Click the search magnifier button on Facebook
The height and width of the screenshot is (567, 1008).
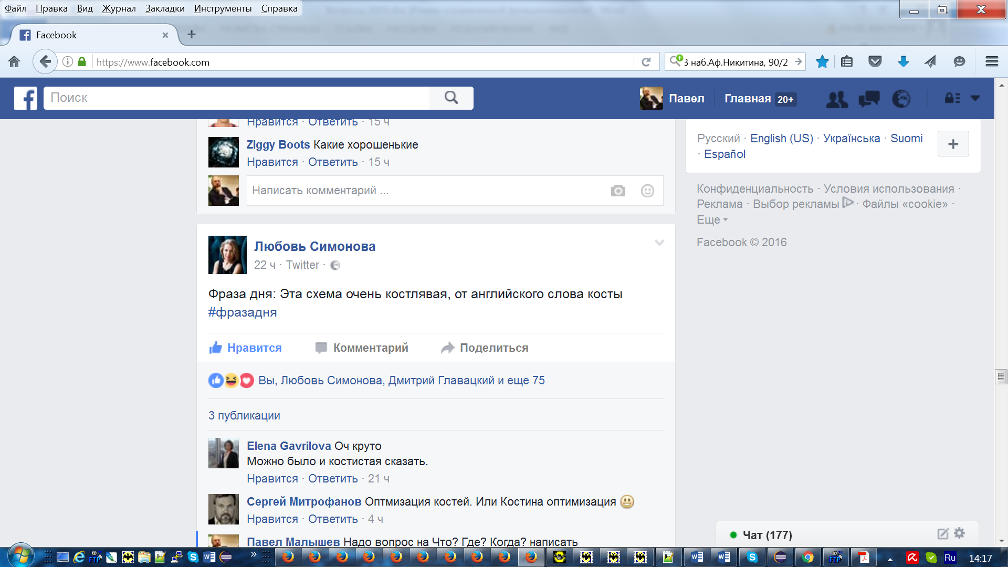click(451, 98)
